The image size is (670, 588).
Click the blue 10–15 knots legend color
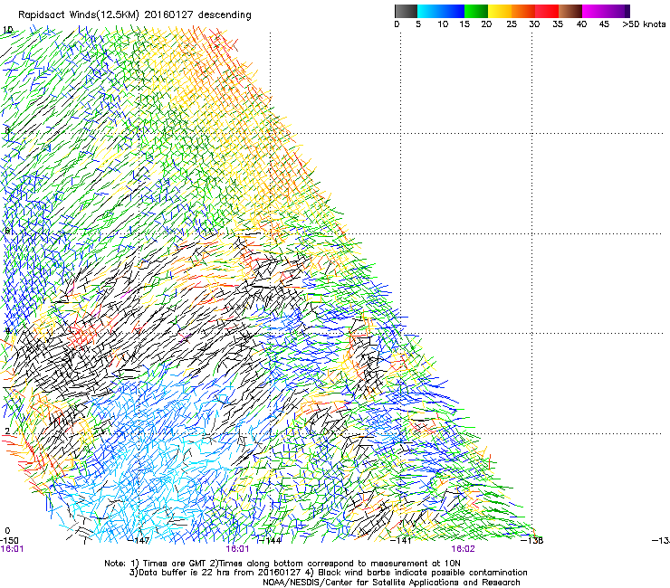[453, 11]
